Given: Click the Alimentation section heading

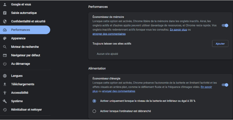Looking at the screenshot, I should click(97, 68).
